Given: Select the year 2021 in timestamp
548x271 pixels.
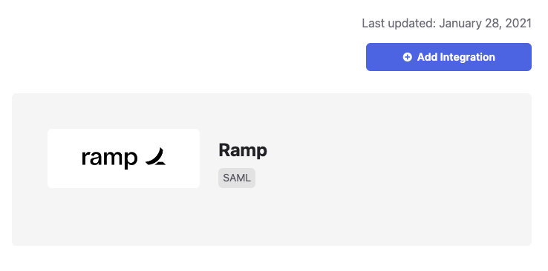Looking at the screenshot, I should point(518,24).
